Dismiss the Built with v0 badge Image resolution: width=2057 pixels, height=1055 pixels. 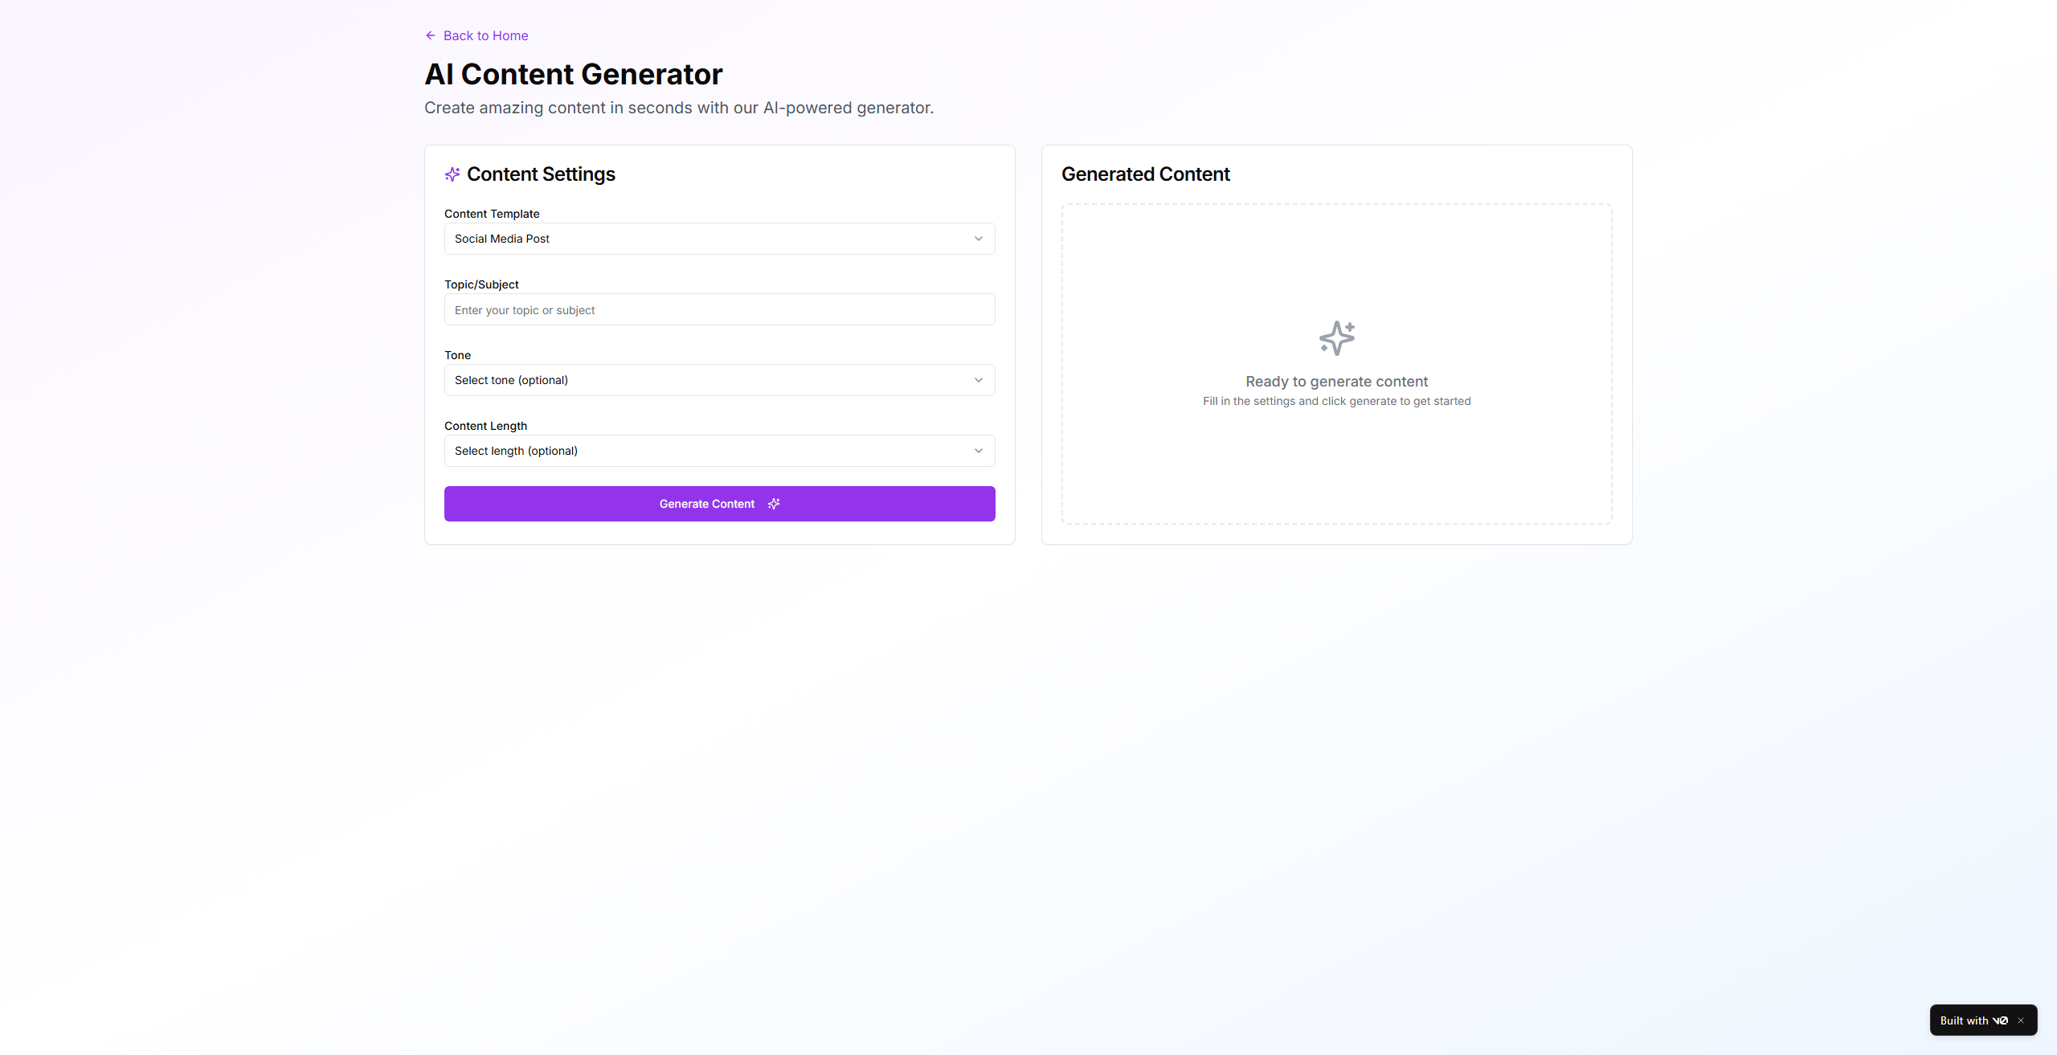pyautogui.click(x=2021, y=1020)
